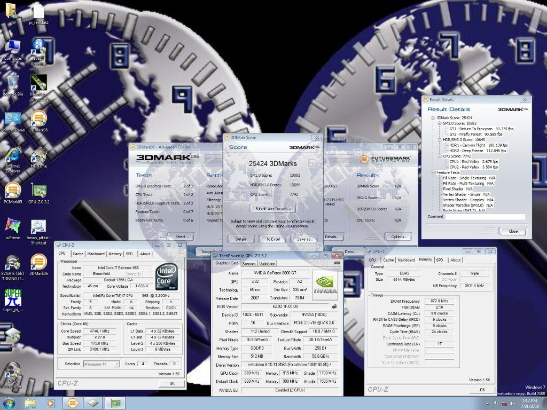Click the NVIDIA logo in GPU-Z
547x410 pixels.
pos(325,285)
